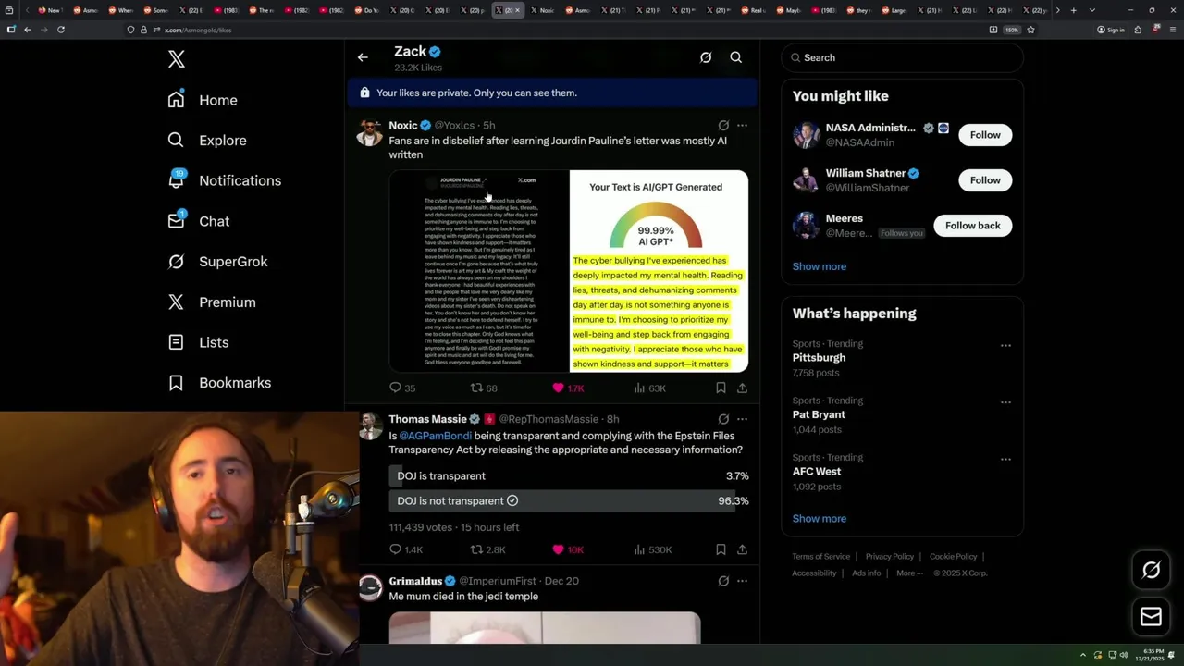Open Notifications in the sidebar
Viewport: 1184px width, 666px height.
click(224, 180)
